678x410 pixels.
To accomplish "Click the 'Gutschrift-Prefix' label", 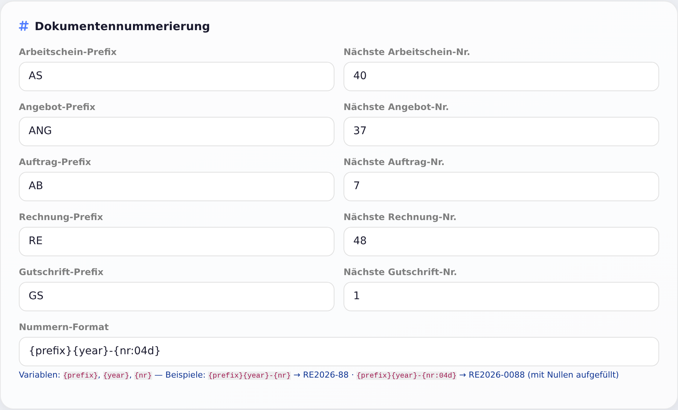I will [61, 272].
